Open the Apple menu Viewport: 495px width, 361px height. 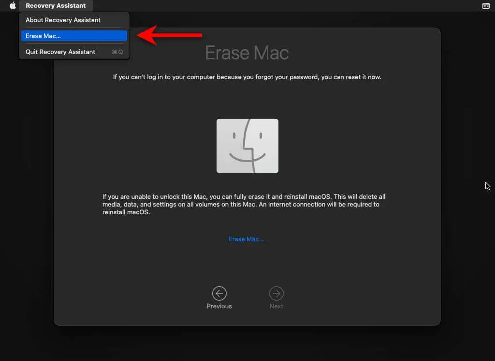[13, 6]
